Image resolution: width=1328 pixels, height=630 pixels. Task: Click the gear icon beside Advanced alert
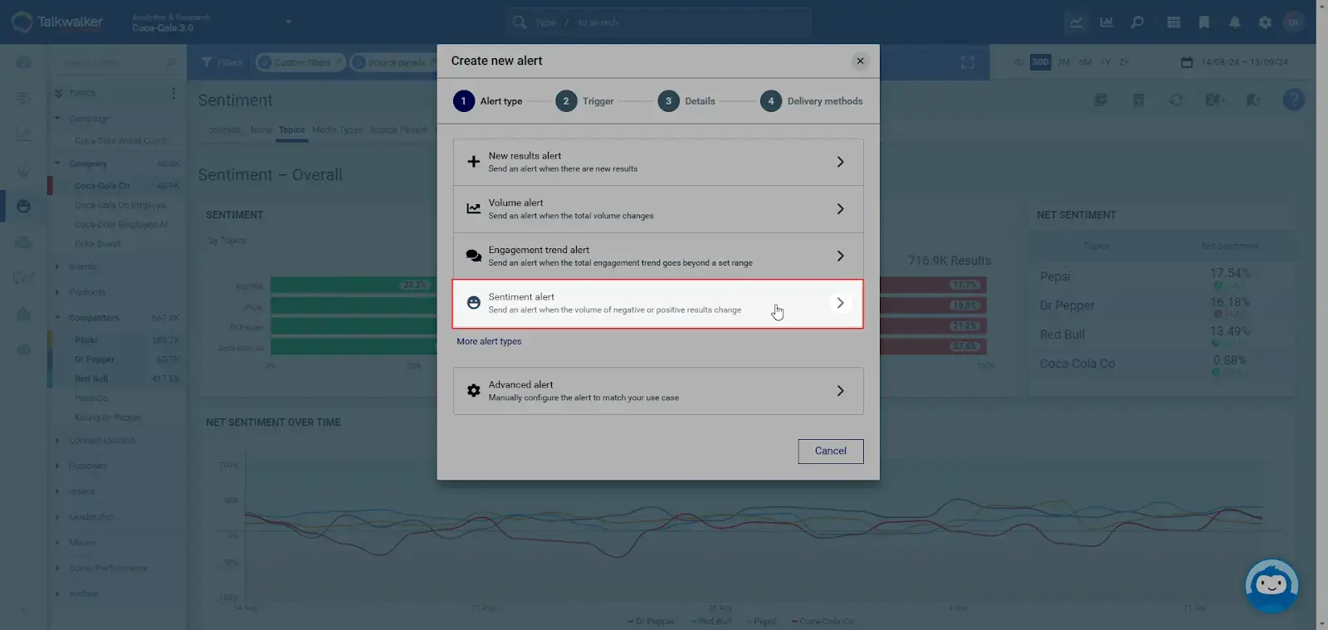pyautogui.click(x=473, y=390)
